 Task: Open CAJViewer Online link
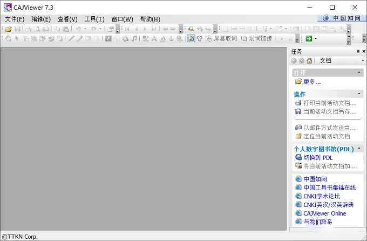tap(325, 213)
